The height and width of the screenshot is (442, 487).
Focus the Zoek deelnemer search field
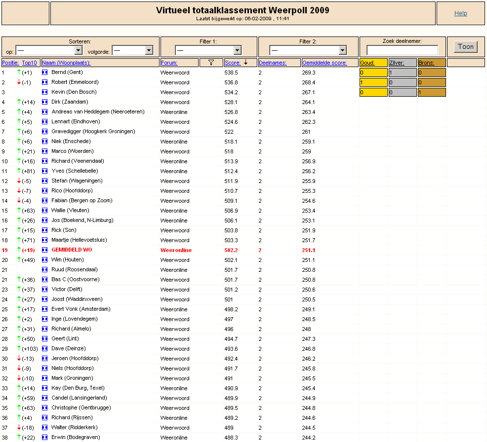coord(402,50)
